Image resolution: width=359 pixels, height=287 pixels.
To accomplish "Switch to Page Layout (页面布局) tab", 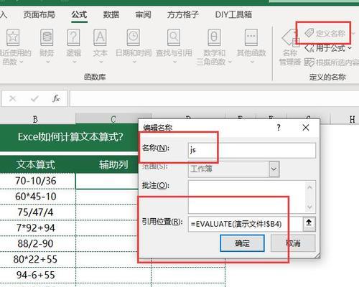I will coord(39,14).
